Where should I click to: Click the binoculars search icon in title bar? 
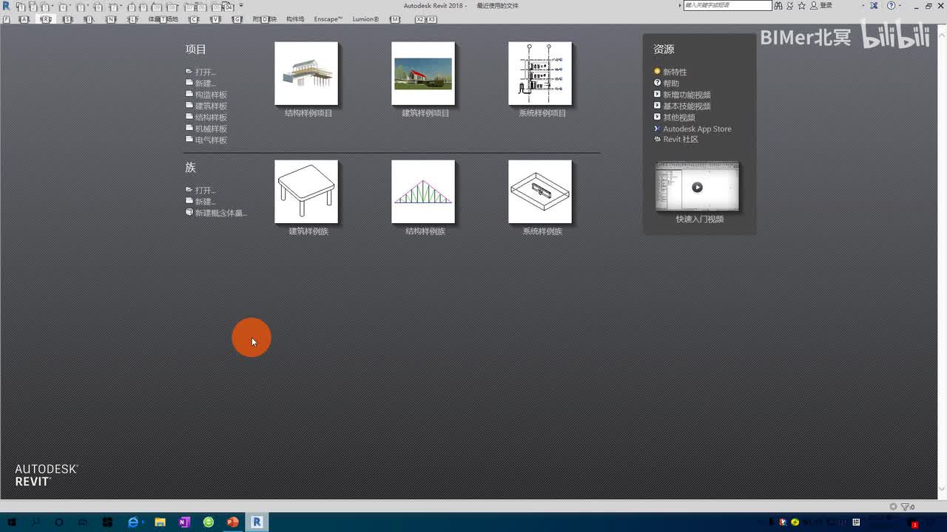(778, 6)
